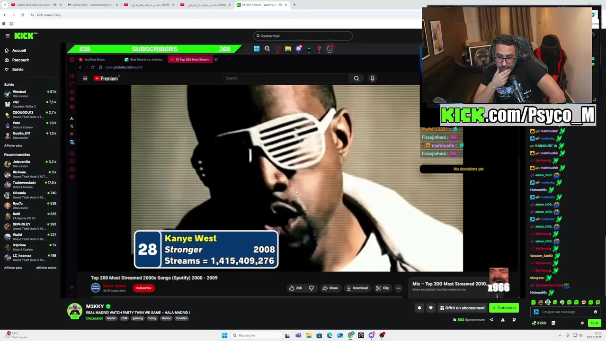
Task: Click the S'abonner button
Action: click(x=504, y=308)
